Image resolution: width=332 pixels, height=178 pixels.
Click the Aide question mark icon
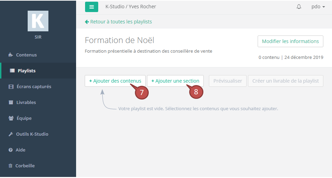tap(11, 150)
